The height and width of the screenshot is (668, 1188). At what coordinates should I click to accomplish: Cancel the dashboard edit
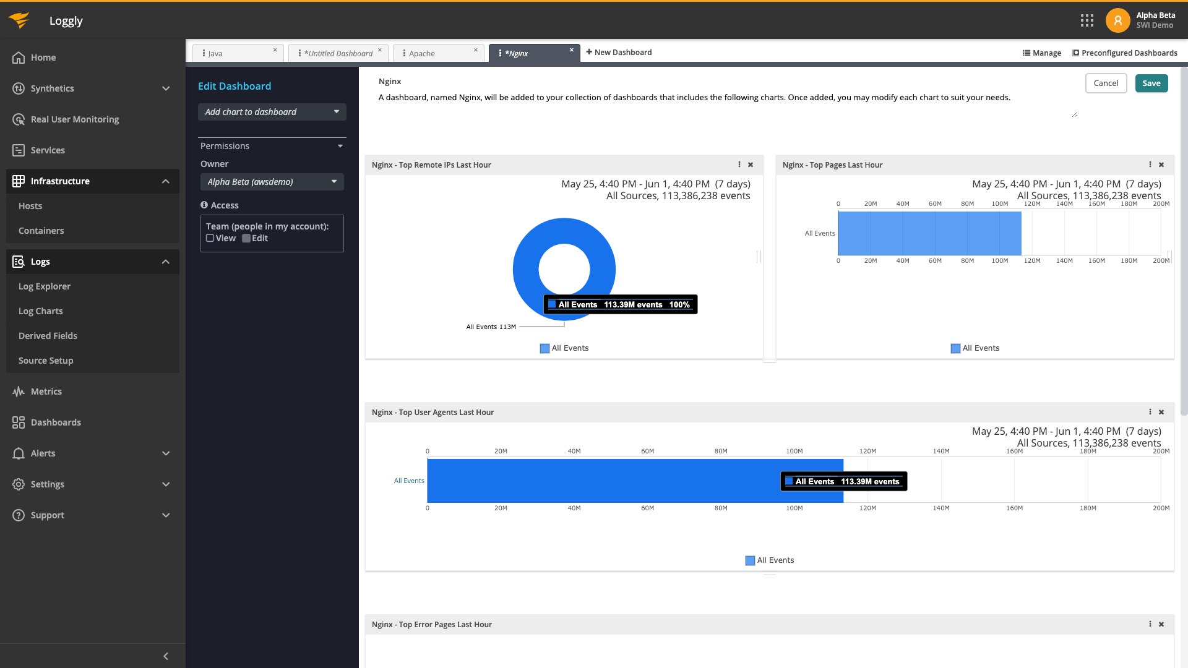pyautogui.click(x=1106, y=83)
